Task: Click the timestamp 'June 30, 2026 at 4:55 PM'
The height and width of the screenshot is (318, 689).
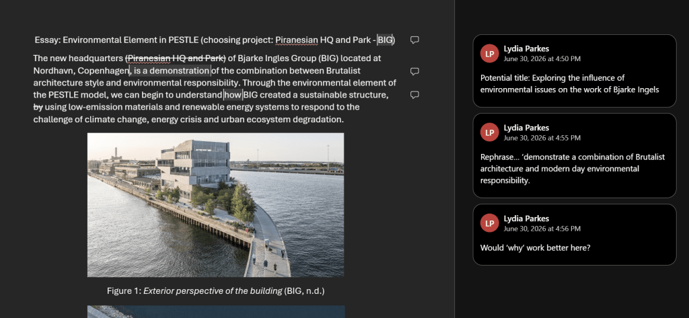Action: point(542,138)
